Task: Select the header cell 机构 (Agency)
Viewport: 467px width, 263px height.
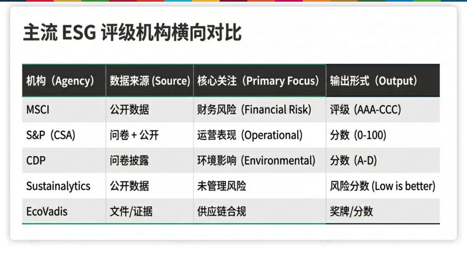Action: [64, 80]
